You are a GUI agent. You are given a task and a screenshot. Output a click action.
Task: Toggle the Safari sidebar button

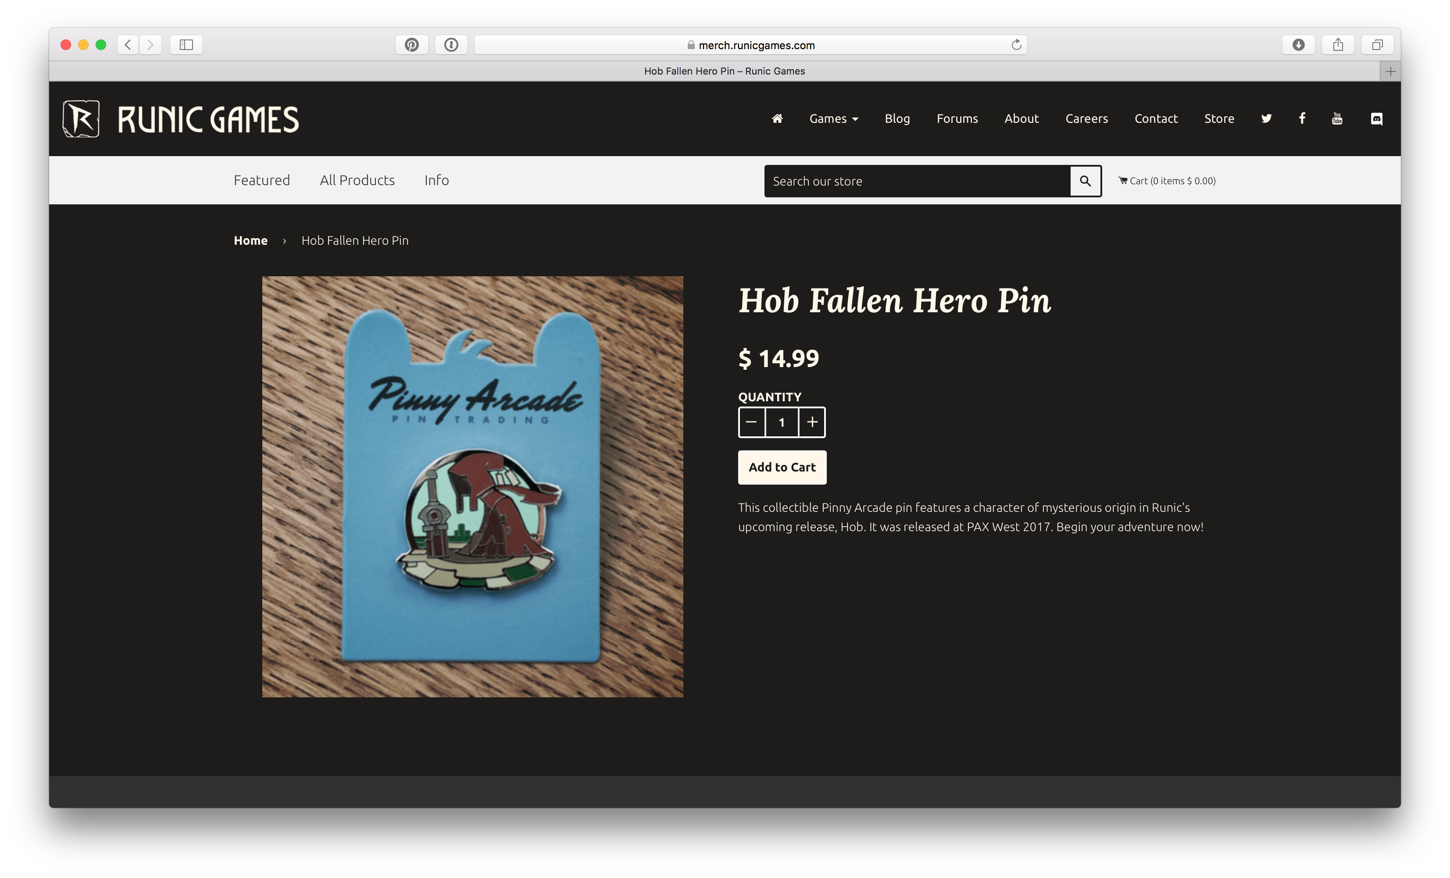(x=186, y=45)
